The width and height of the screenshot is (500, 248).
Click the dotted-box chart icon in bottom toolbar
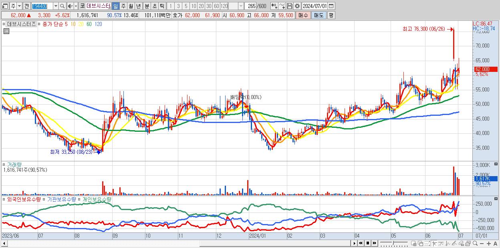(x=427, y=244)
